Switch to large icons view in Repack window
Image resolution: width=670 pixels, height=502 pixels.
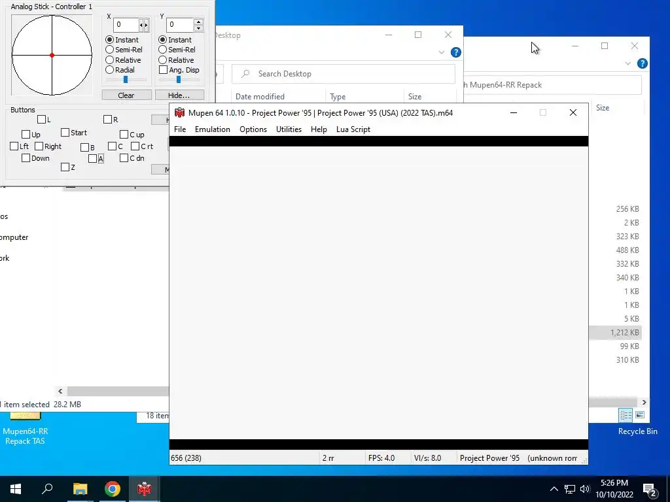[x=640, y=415]
